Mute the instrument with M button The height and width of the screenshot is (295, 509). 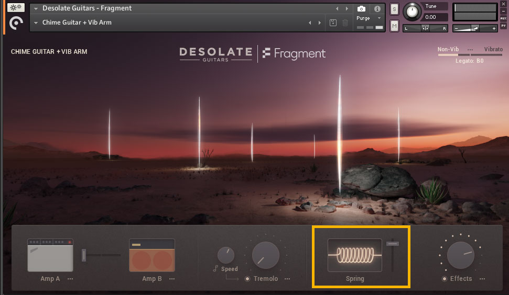tap(394, 26)
